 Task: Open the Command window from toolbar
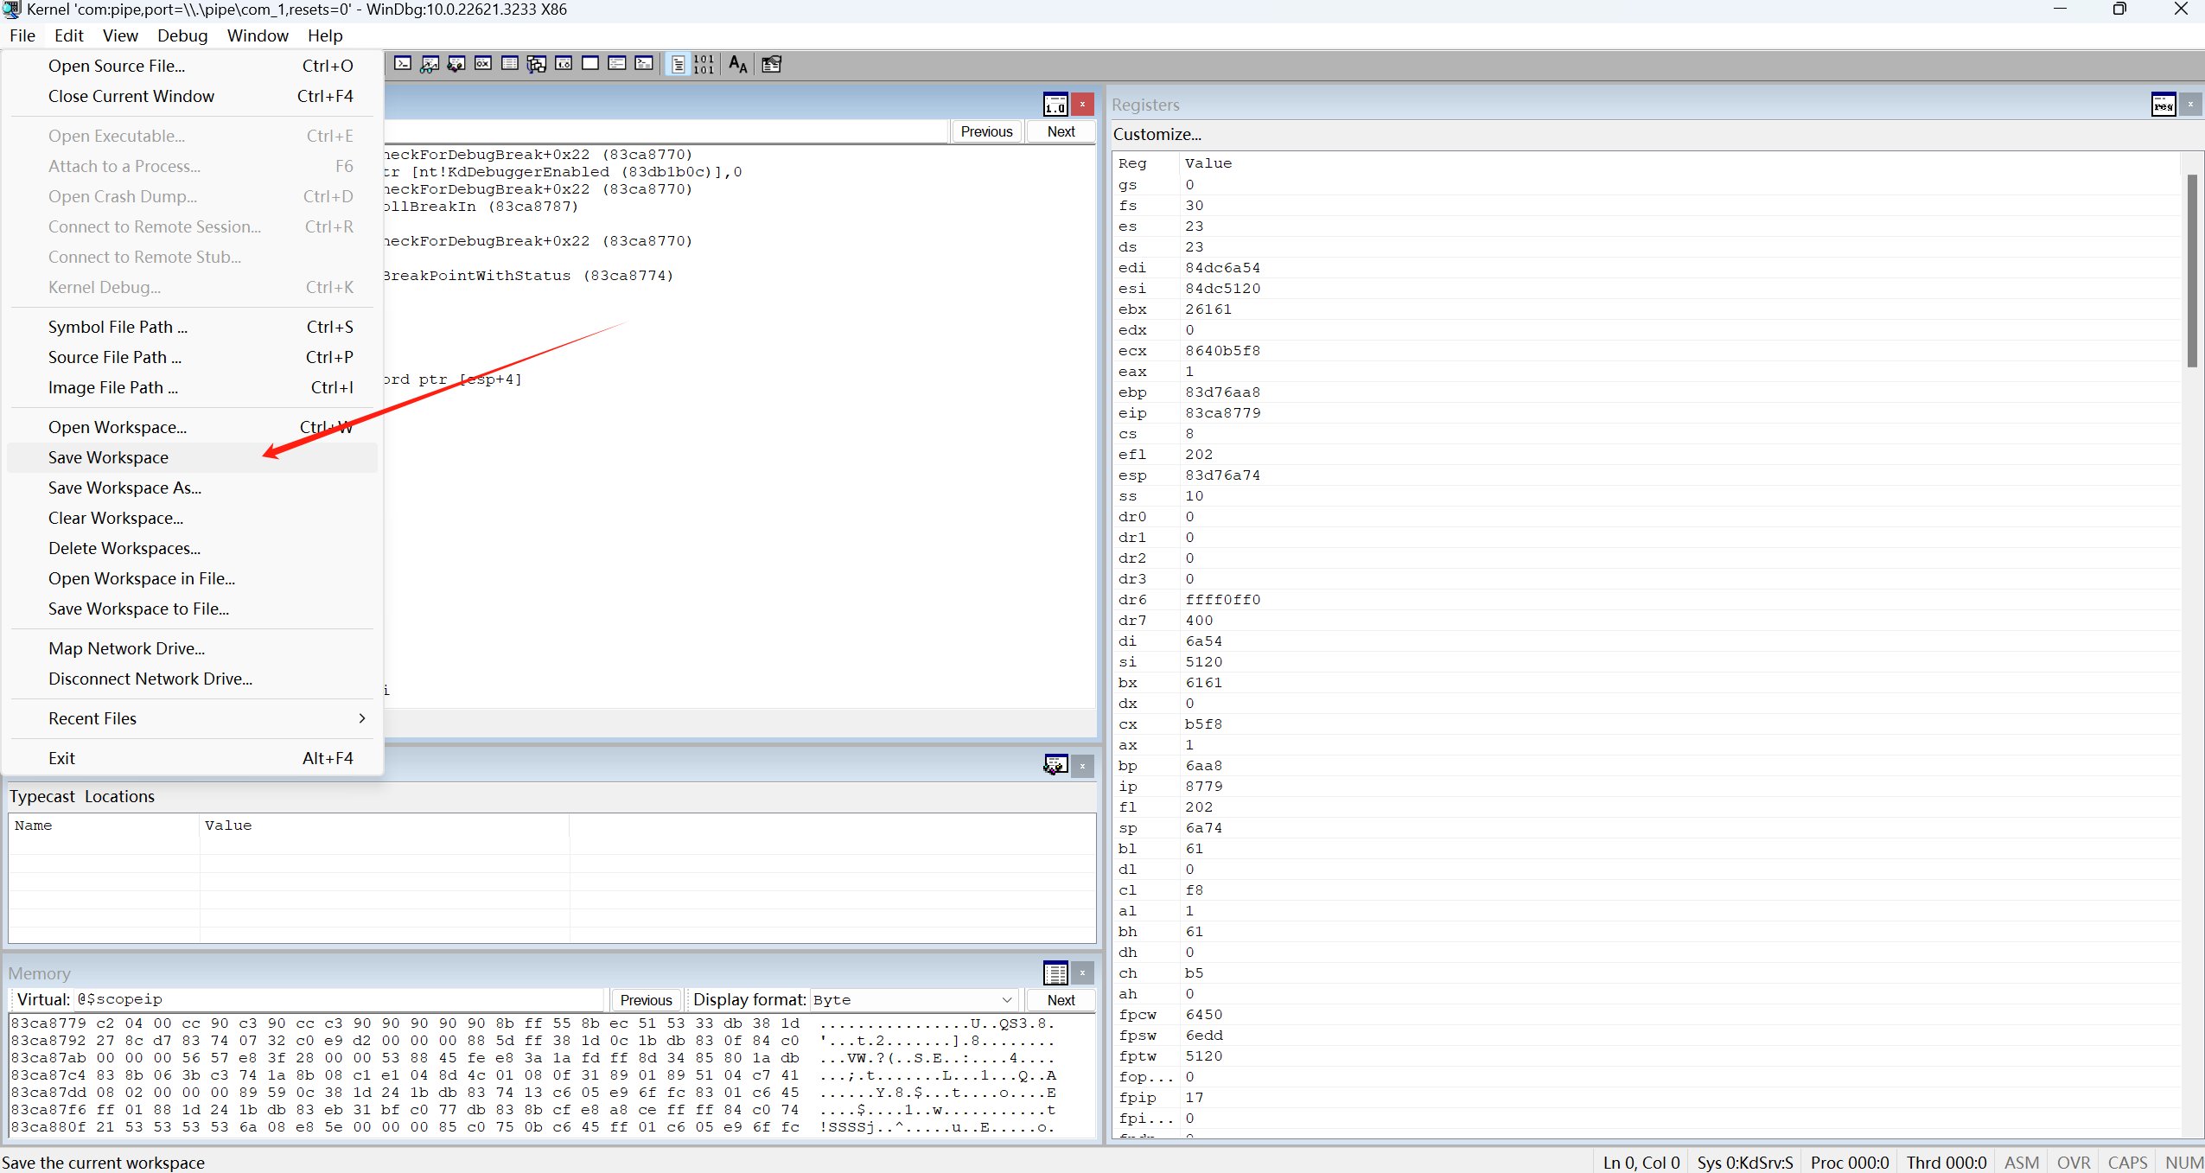click(x=403, y=64)
